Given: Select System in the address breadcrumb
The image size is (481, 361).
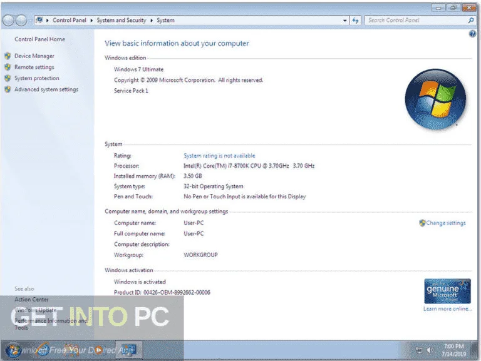Looking at the screenshot, I should click(x=165, y=20).
